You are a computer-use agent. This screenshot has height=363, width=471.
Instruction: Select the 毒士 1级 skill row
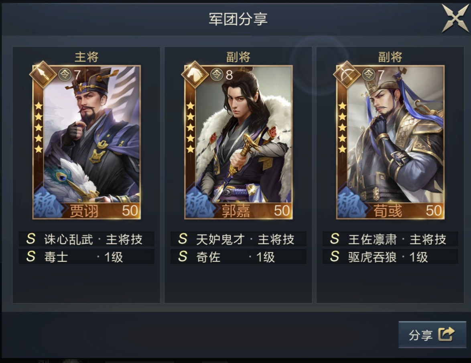87,256
